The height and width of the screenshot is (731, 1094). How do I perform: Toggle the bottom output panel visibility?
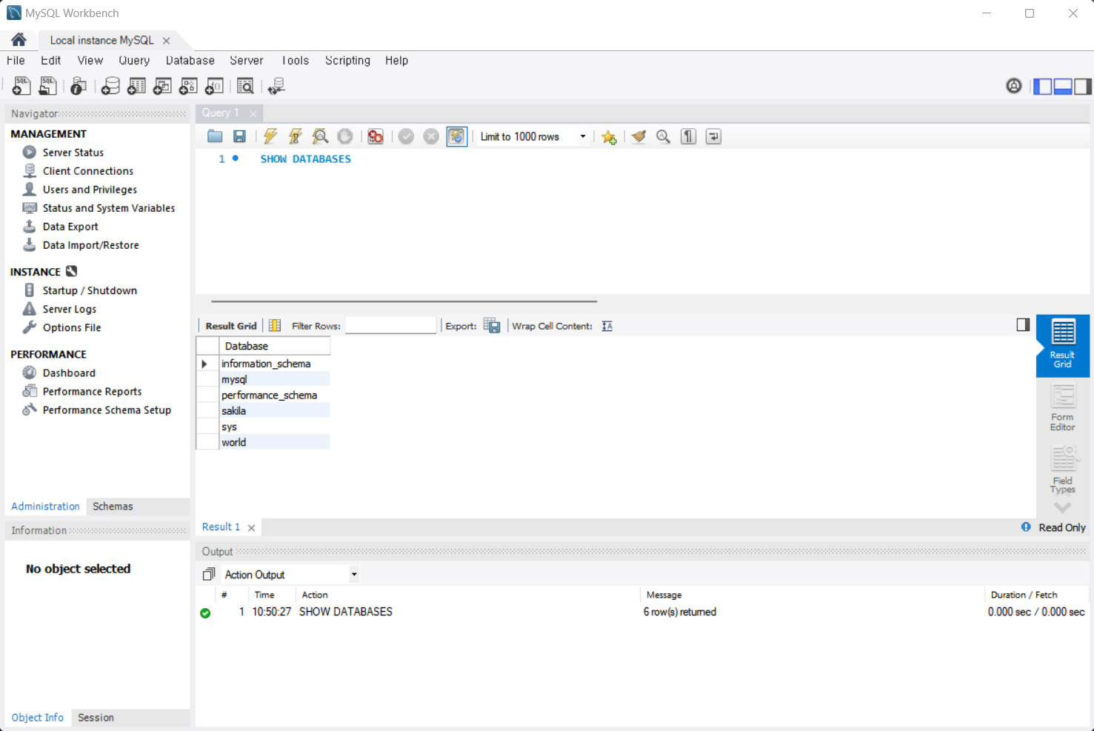point(1063,86)
